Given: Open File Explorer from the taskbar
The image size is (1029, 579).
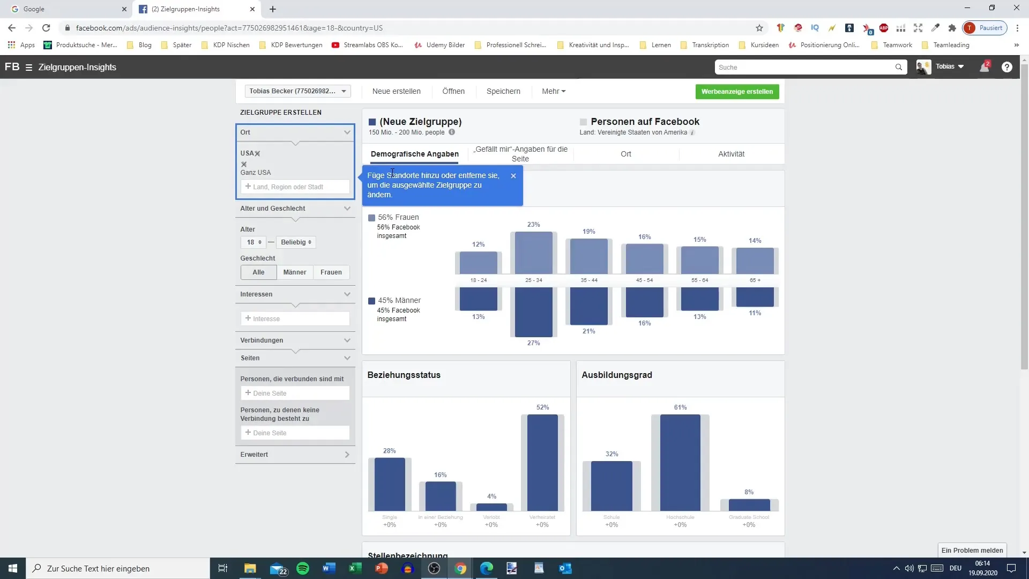Looking at the screenshot, I should [250, 568].
